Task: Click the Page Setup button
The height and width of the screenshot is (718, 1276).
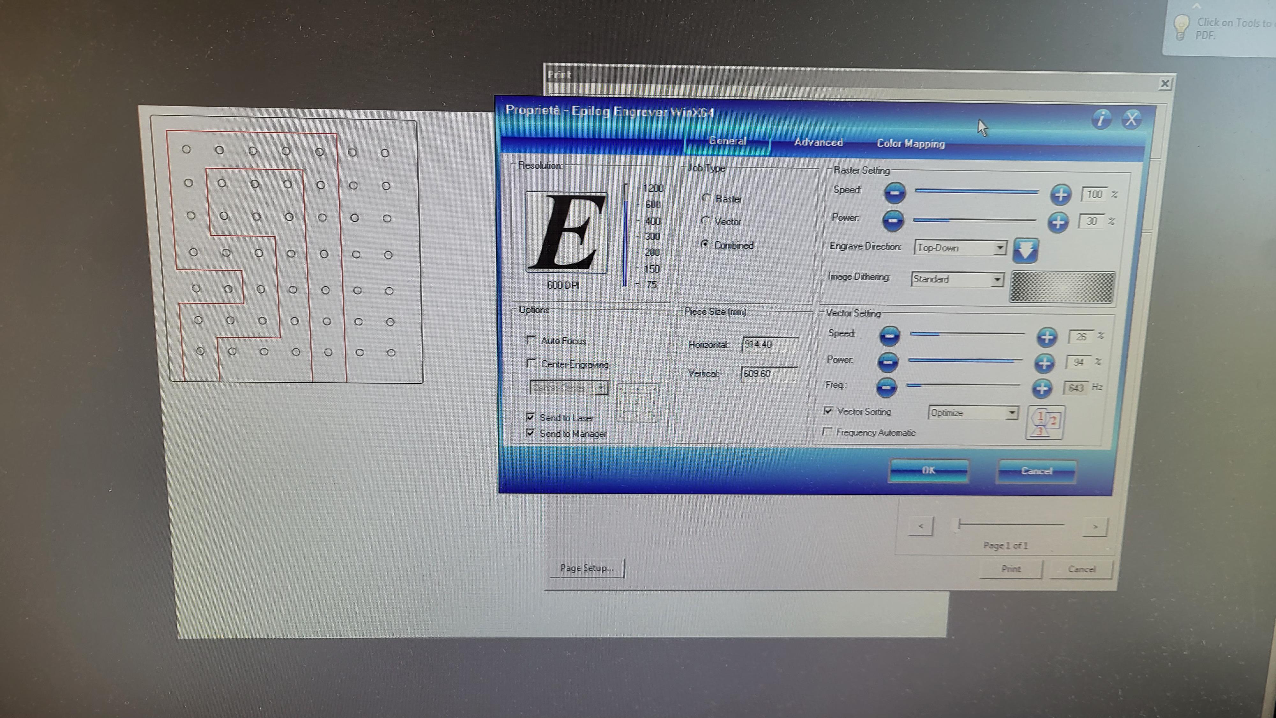Action: click(x=587, y=568)
